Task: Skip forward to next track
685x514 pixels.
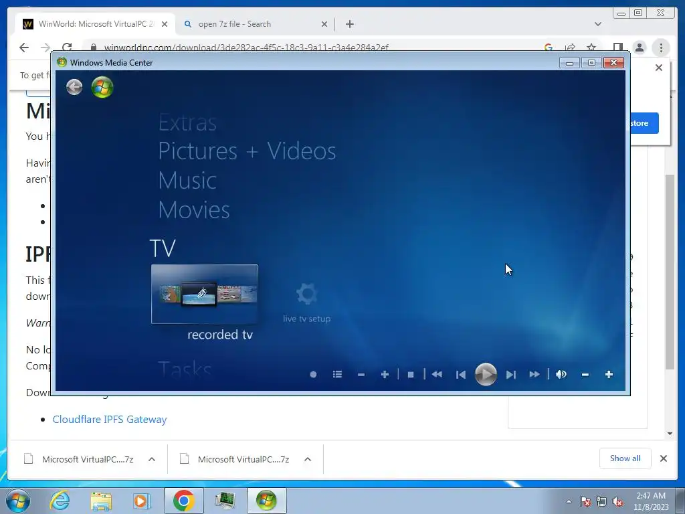Action: tap(510, 375)
